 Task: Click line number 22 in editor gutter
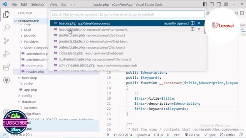(x=109, y=109)
